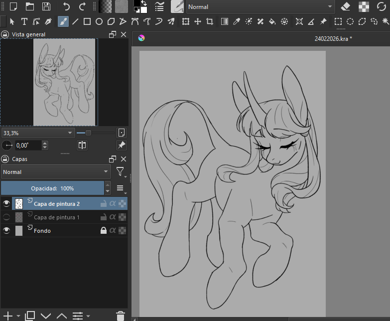Open the brush blending mode dropdown

[259, 7]
